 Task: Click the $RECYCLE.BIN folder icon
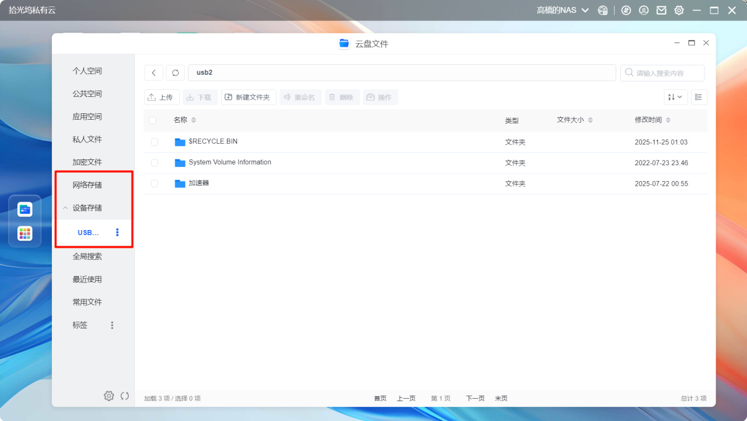tap(180, 142)
